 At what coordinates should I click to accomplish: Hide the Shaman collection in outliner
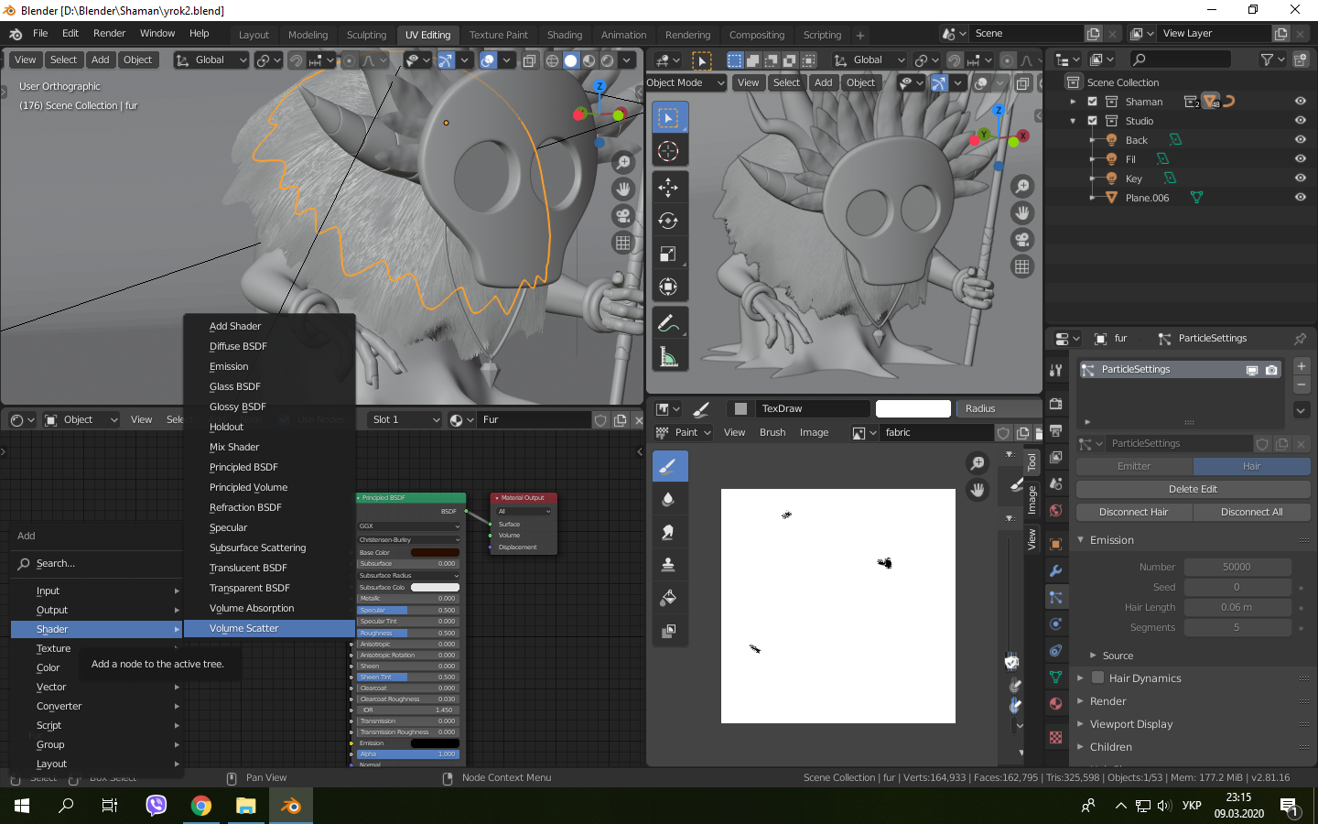tap(1300, 102)
